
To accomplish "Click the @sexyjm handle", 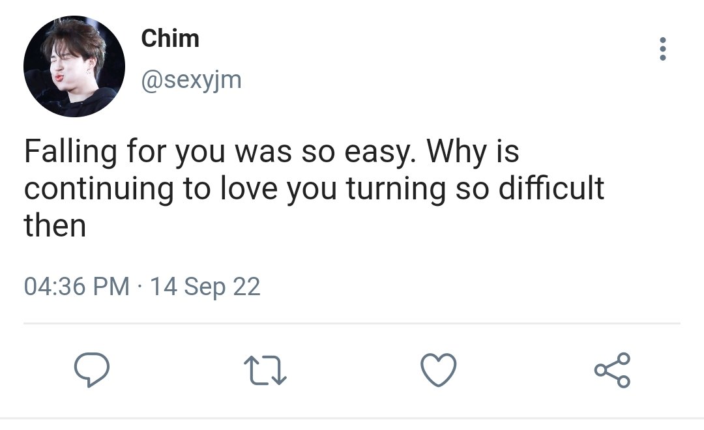I will [191, 81].
